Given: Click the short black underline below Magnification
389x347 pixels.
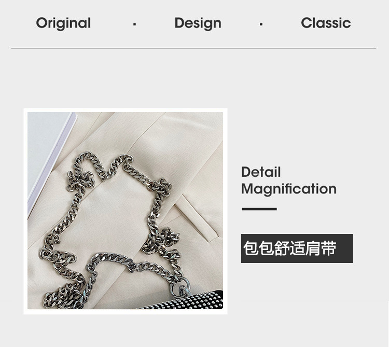Looking at the screenshot, I should (259, 209).
